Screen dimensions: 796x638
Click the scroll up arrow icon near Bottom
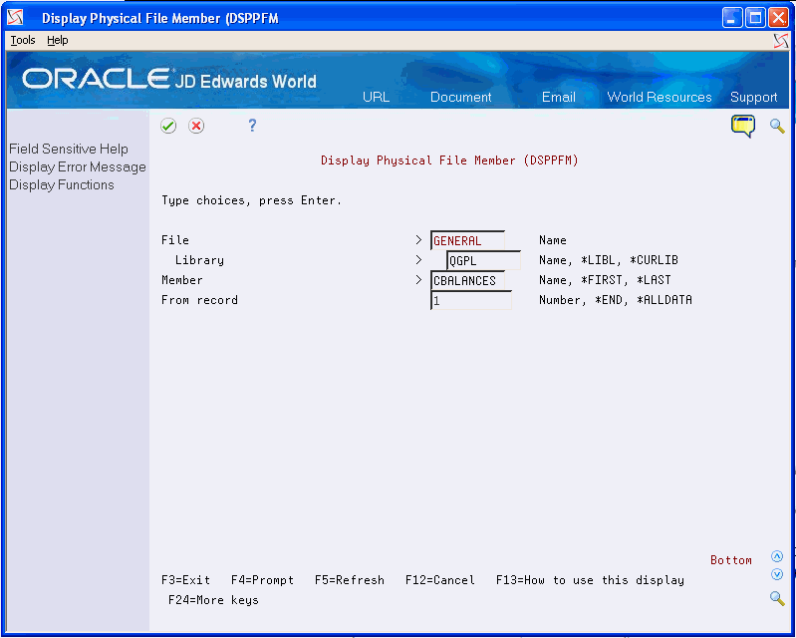777,556
